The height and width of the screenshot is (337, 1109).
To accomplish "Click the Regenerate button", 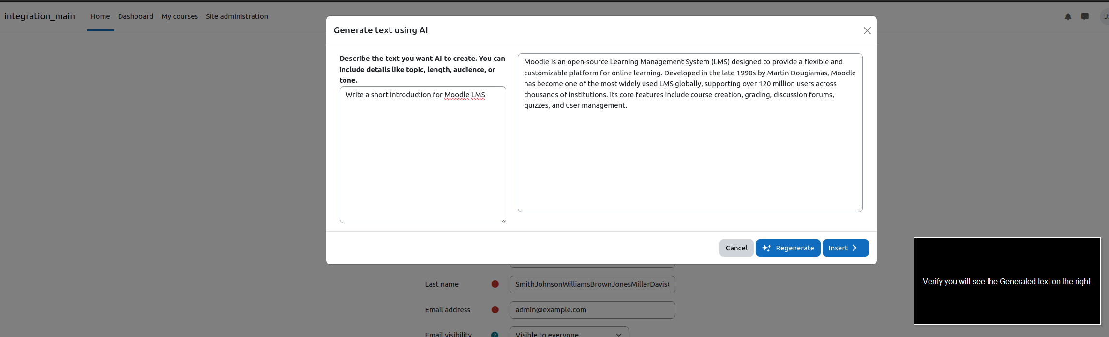I will pyautogui.click(x=788, y=248).
